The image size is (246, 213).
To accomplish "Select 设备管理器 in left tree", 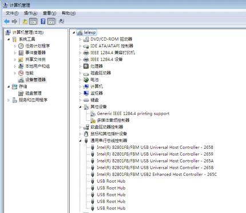I will click(35, 80).
